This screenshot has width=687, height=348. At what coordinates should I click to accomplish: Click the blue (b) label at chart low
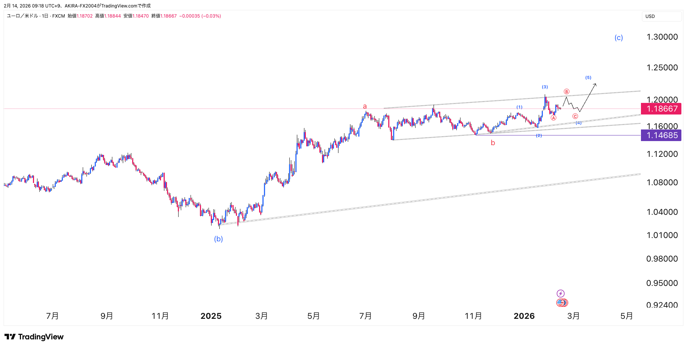click(x=218, y=239)
